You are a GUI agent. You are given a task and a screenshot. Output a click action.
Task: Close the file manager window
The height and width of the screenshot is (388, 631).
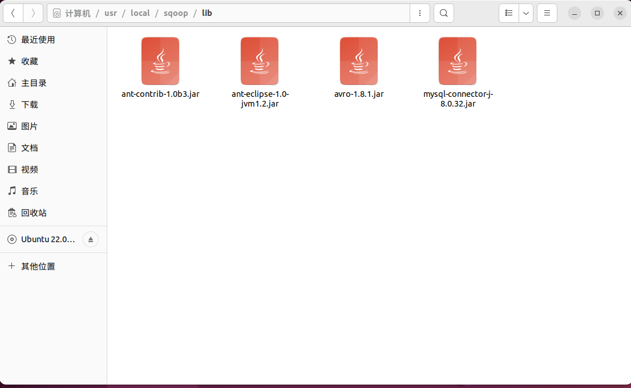[620, 13]
